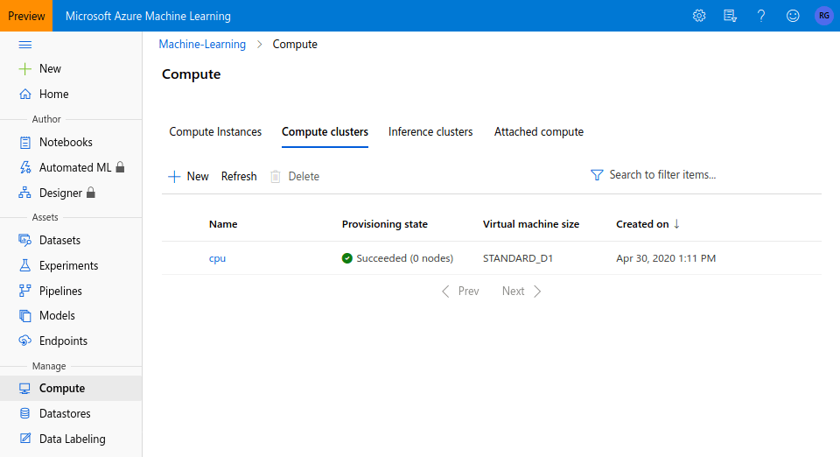Screen dimensions: 840x457
Task: Click the Prev pagination label
Action: [x=469, y=292]
